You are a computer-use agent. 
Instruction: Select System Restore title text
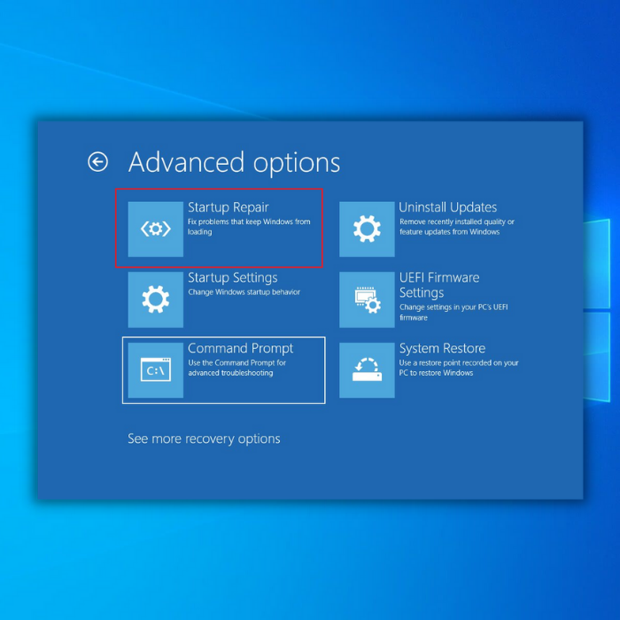click(442, 348)
